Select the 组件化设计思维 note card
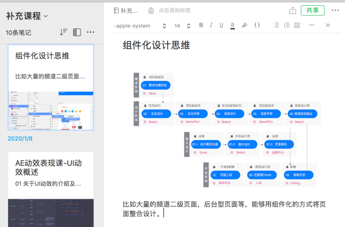 51,87
